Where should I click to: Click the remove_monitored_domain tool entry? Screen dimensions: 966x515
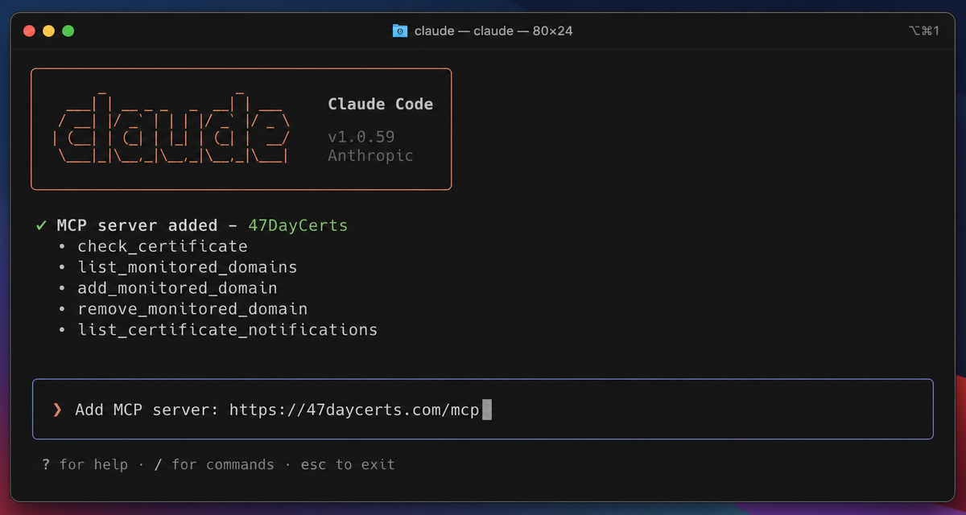pos(192,309)
